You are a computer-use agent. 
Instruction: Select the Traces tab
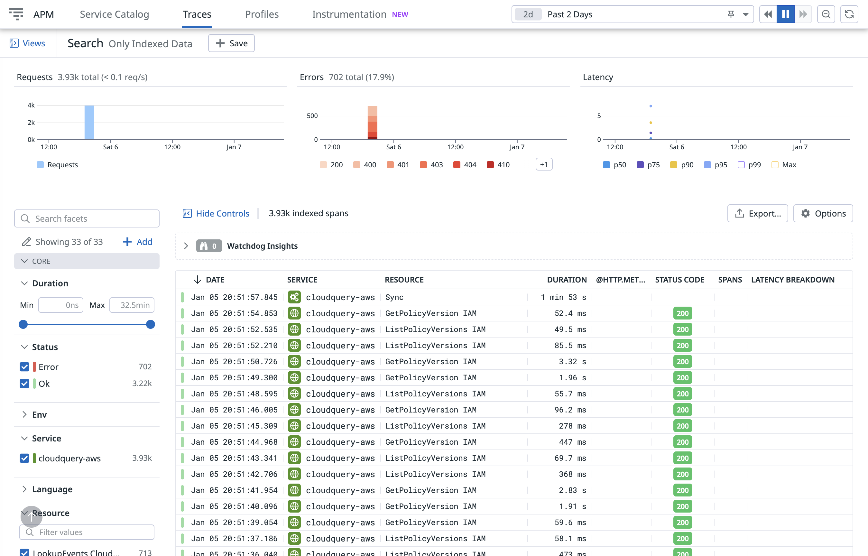point(197,14)
